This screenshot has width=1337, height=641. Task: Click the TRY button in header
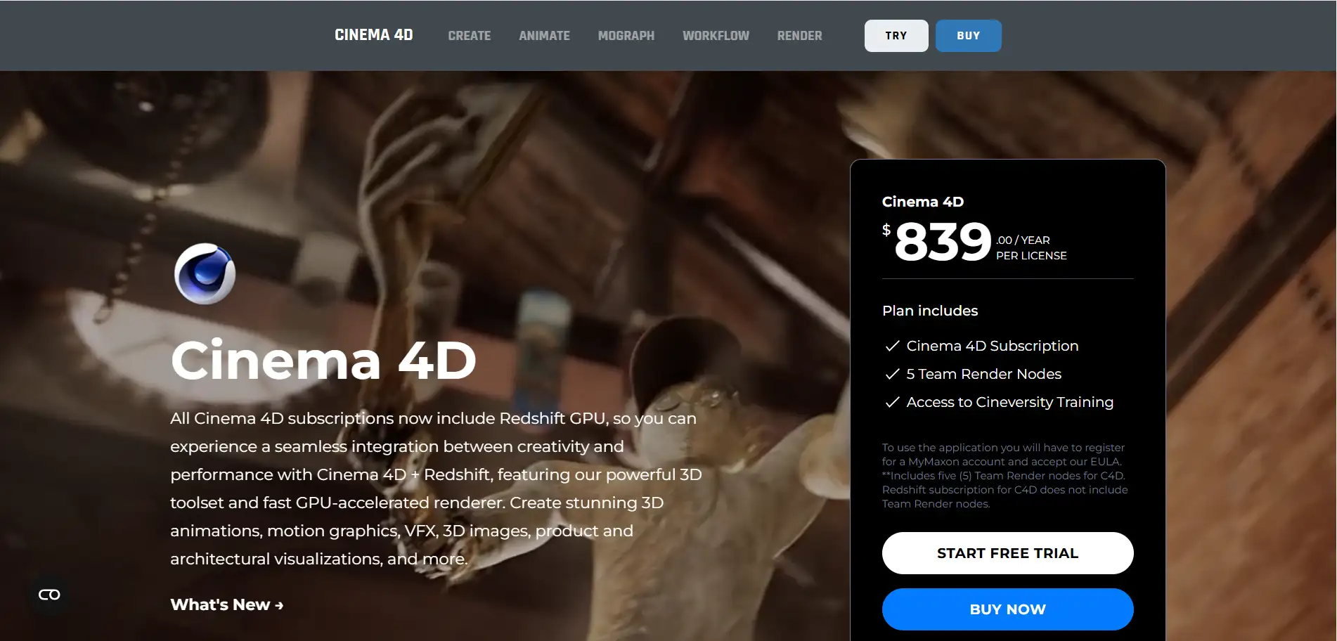click(896, 36)
